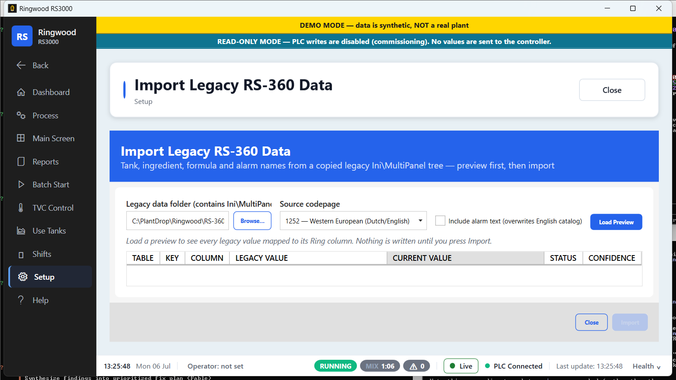Enable Include alarm text checkbox
Viewport: 676px width, 380px height.
point(440,221)
